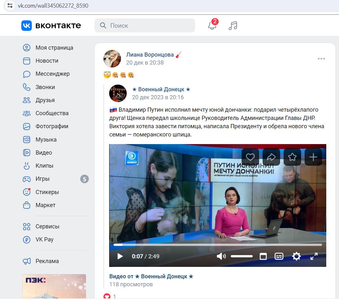Open the post three-dots options menu

coord(321,59)
